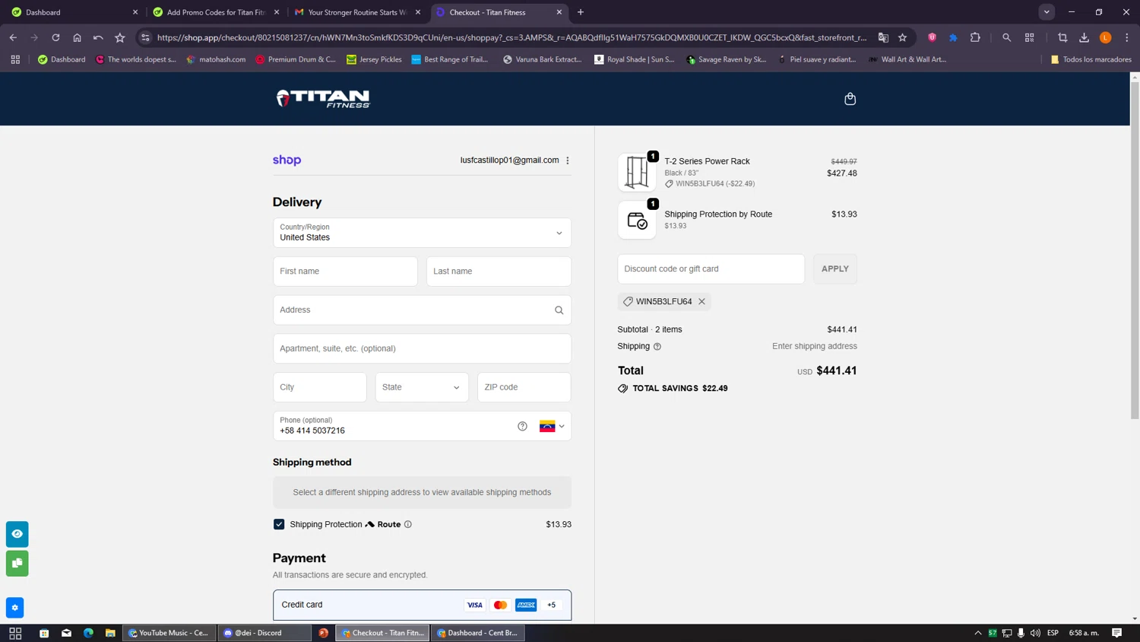Open File Explorer from the taskbar
The height and width of the screenshot is (642, 1140).
coord(110,633)
